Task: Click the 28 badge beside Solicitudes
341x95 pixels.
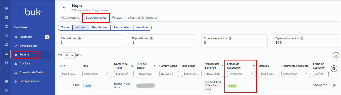Action: point(47,37)
